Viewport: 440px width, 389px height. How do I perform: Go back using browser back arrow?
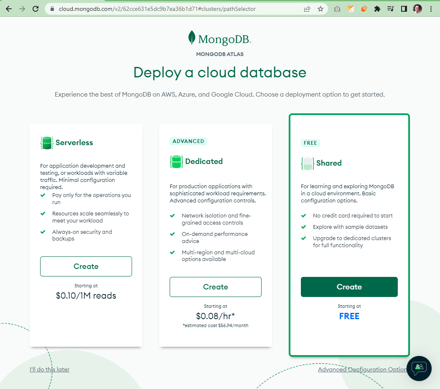9,9
